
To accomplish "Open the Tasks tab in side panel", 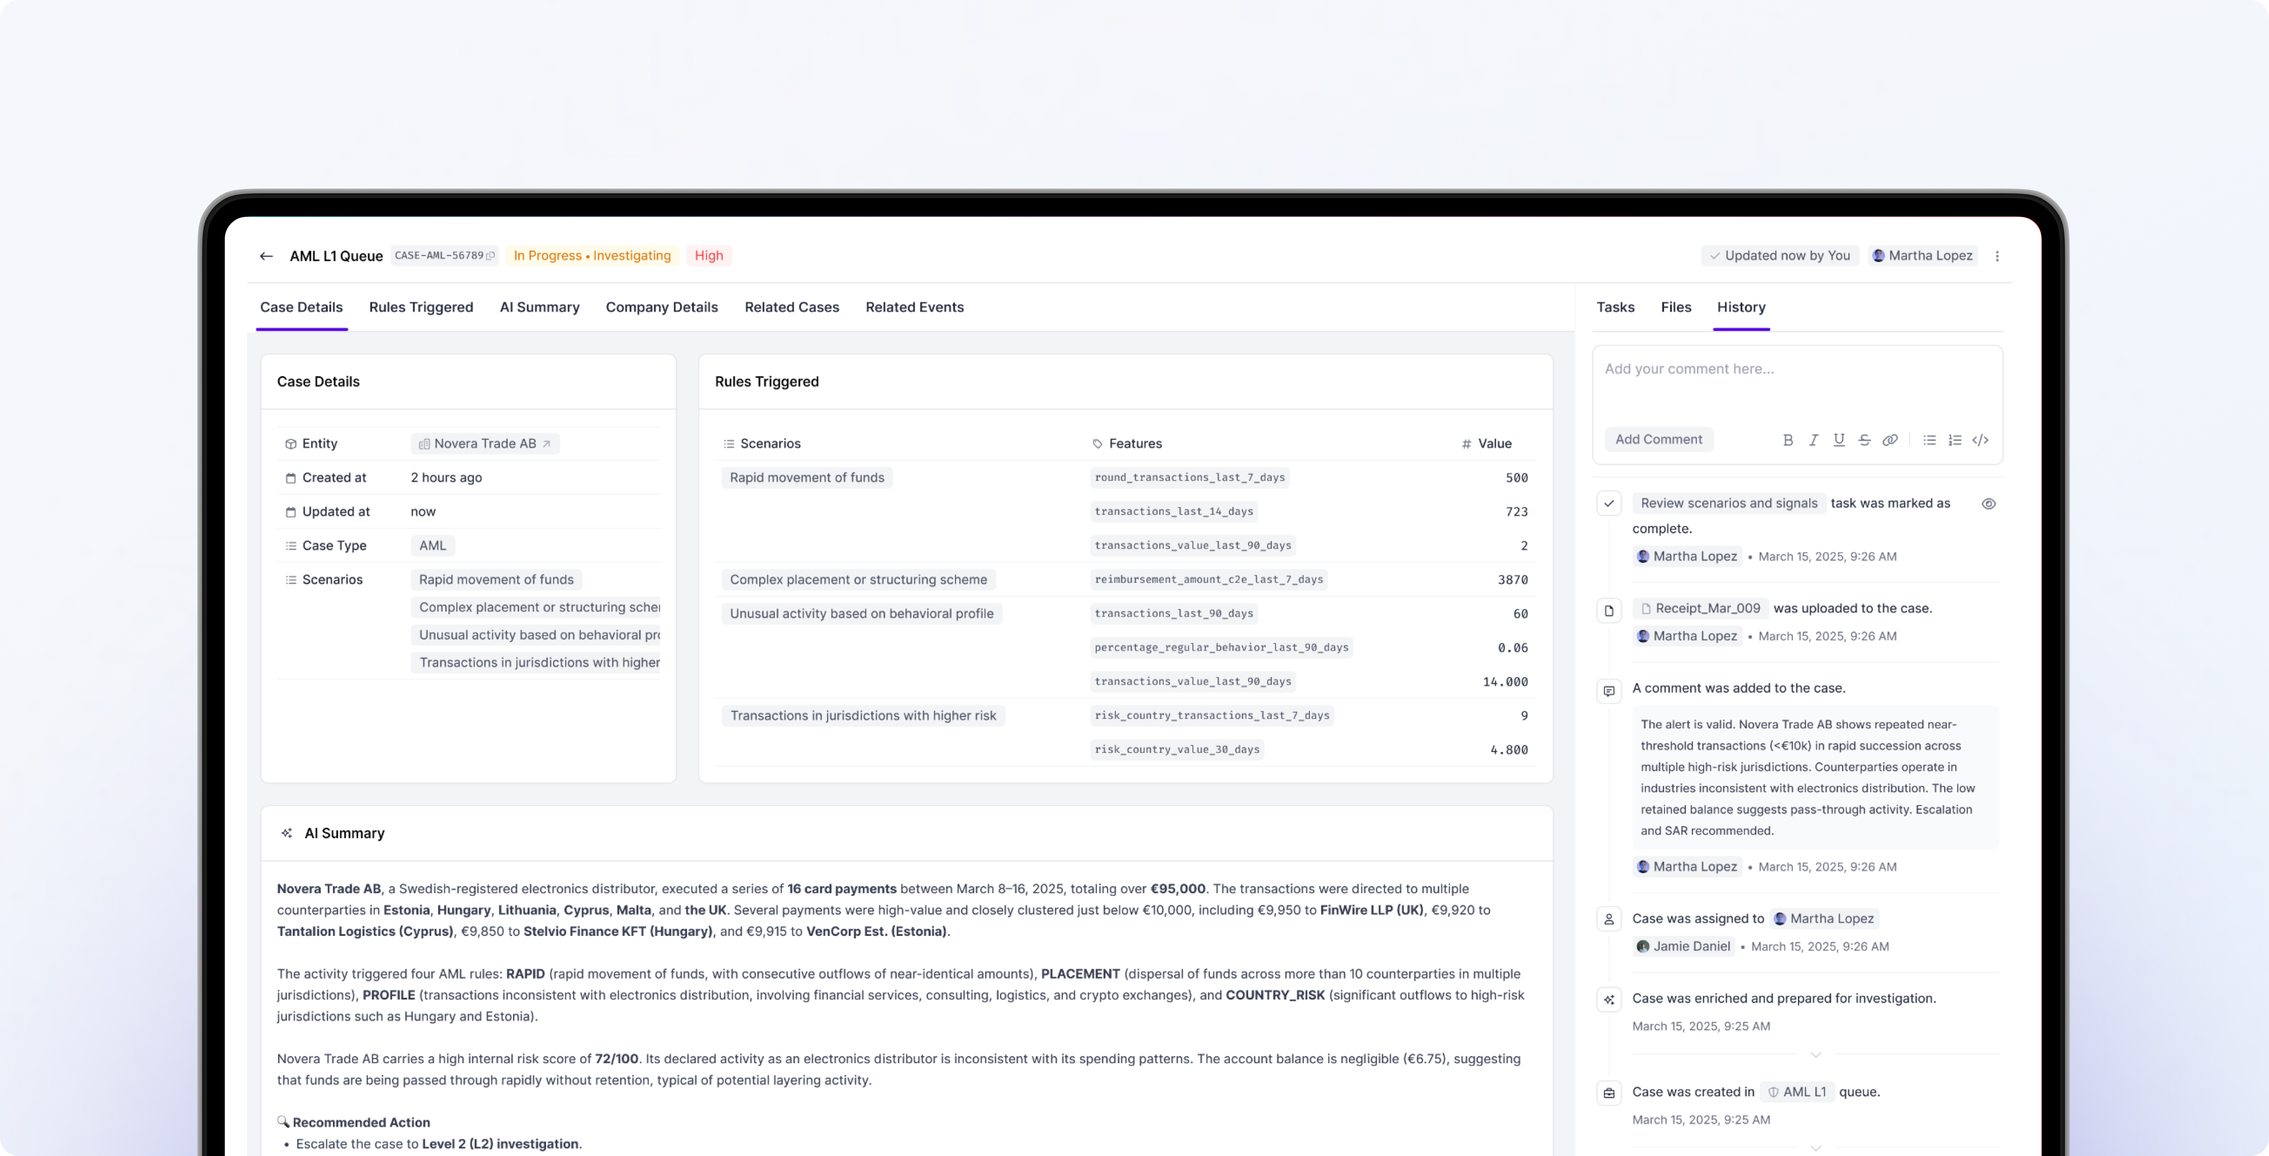I will click(x=1615, y=307).
